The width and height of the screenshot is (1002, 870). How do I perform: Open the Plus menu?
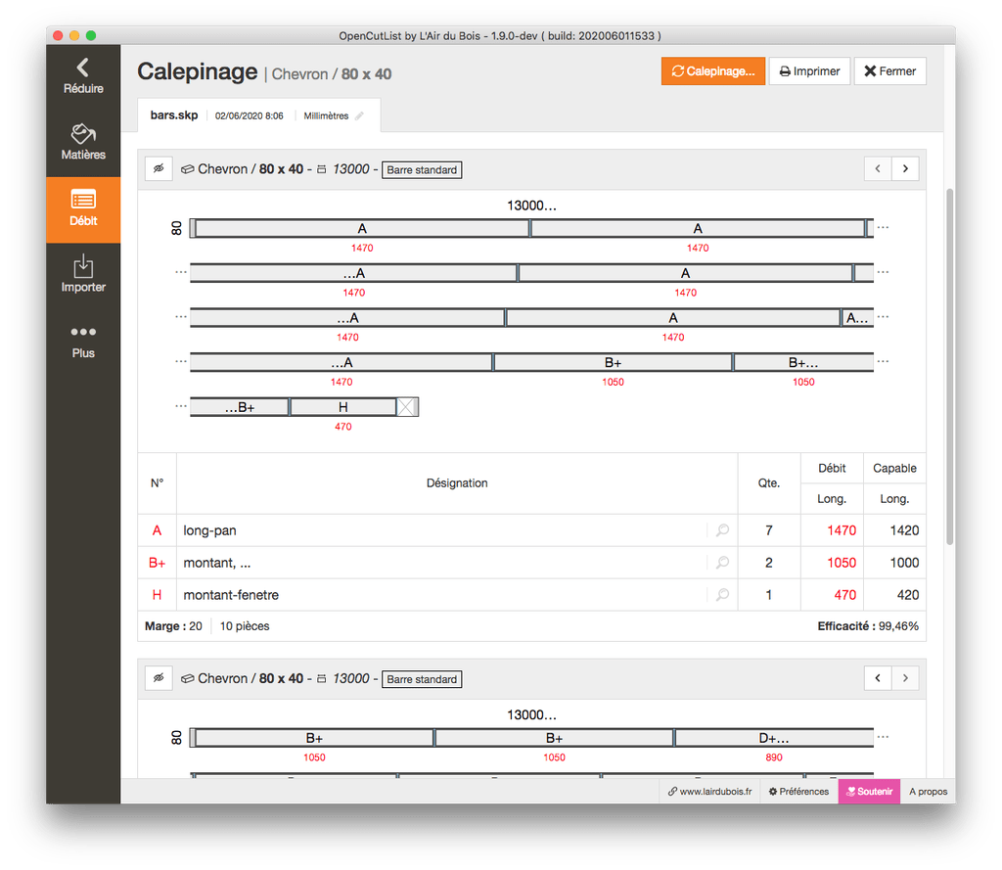83,342
